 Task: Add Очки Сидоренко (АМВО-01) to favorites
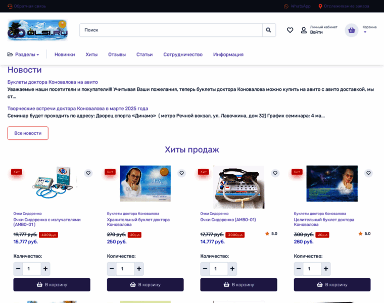click(275, 173)
